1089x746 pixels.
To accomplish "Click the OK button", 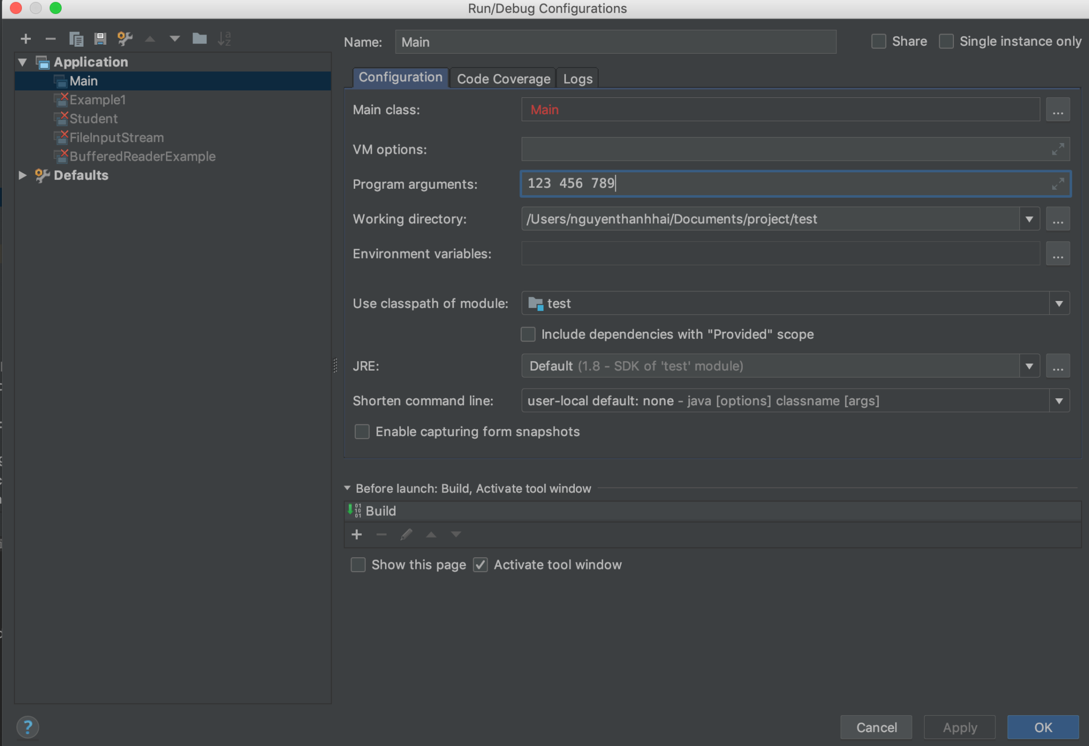I will [1042, 727].
